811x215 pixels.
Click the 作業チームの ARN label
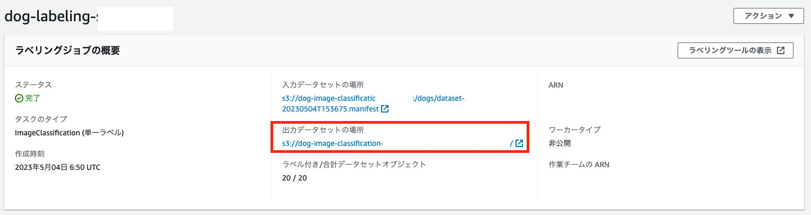pos(579,165)
